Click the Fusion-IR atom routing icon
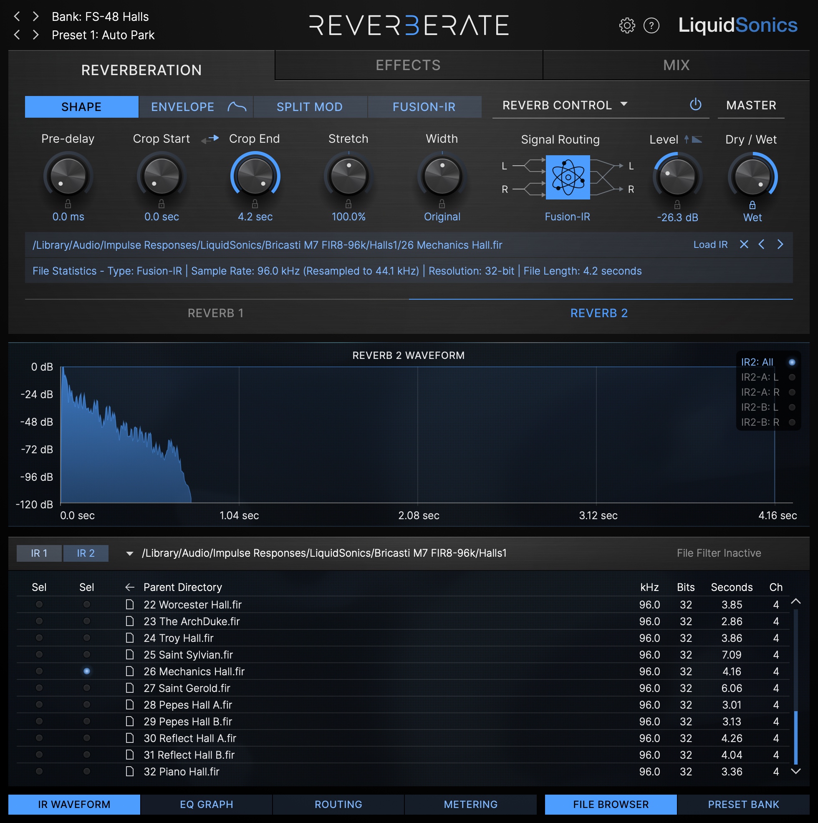This screenshot has width=818, height=823. click(568, 177)
